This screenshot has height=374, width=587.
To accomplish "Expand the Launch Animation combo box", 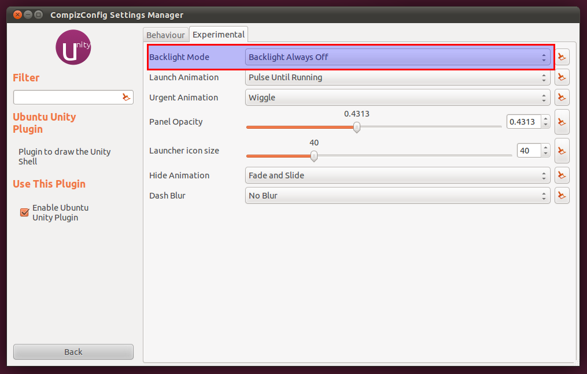I will 397,77.
